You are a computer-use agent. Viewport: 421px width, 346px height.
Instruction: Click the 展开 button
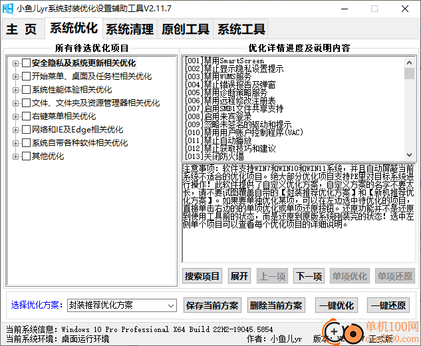239,276
